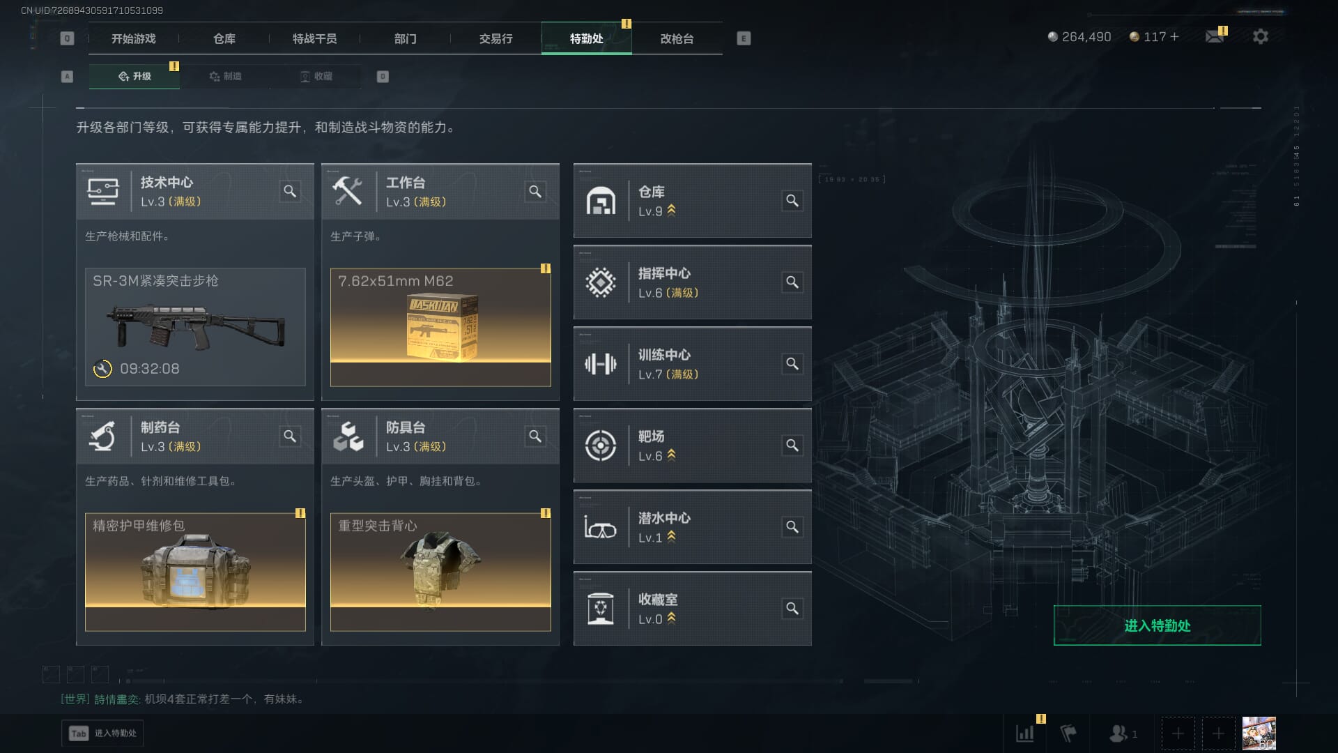Click the statistics bar-chart icon at bottom
The image size is (1338, 753).
coord(1024,733)
